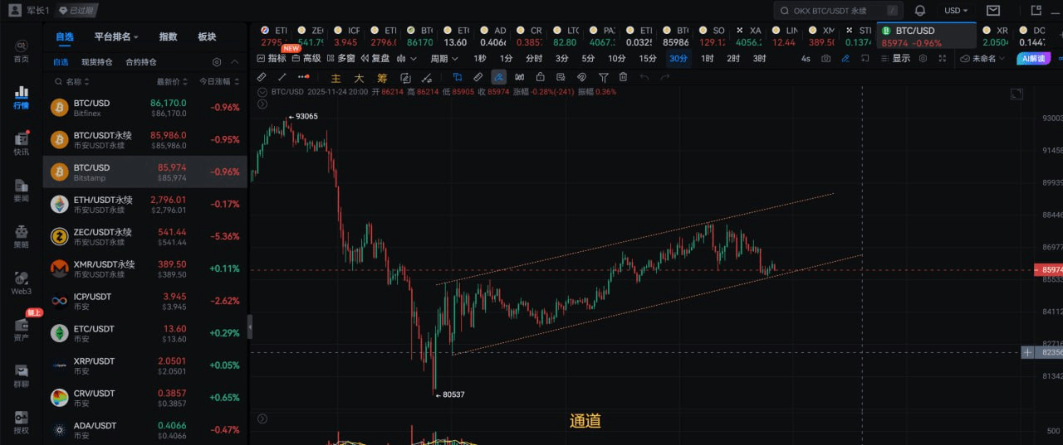Open the 行情 market sidebar icon
Image resolution: width=1063 pixels, height=445 pixels.
pos(21,97)
